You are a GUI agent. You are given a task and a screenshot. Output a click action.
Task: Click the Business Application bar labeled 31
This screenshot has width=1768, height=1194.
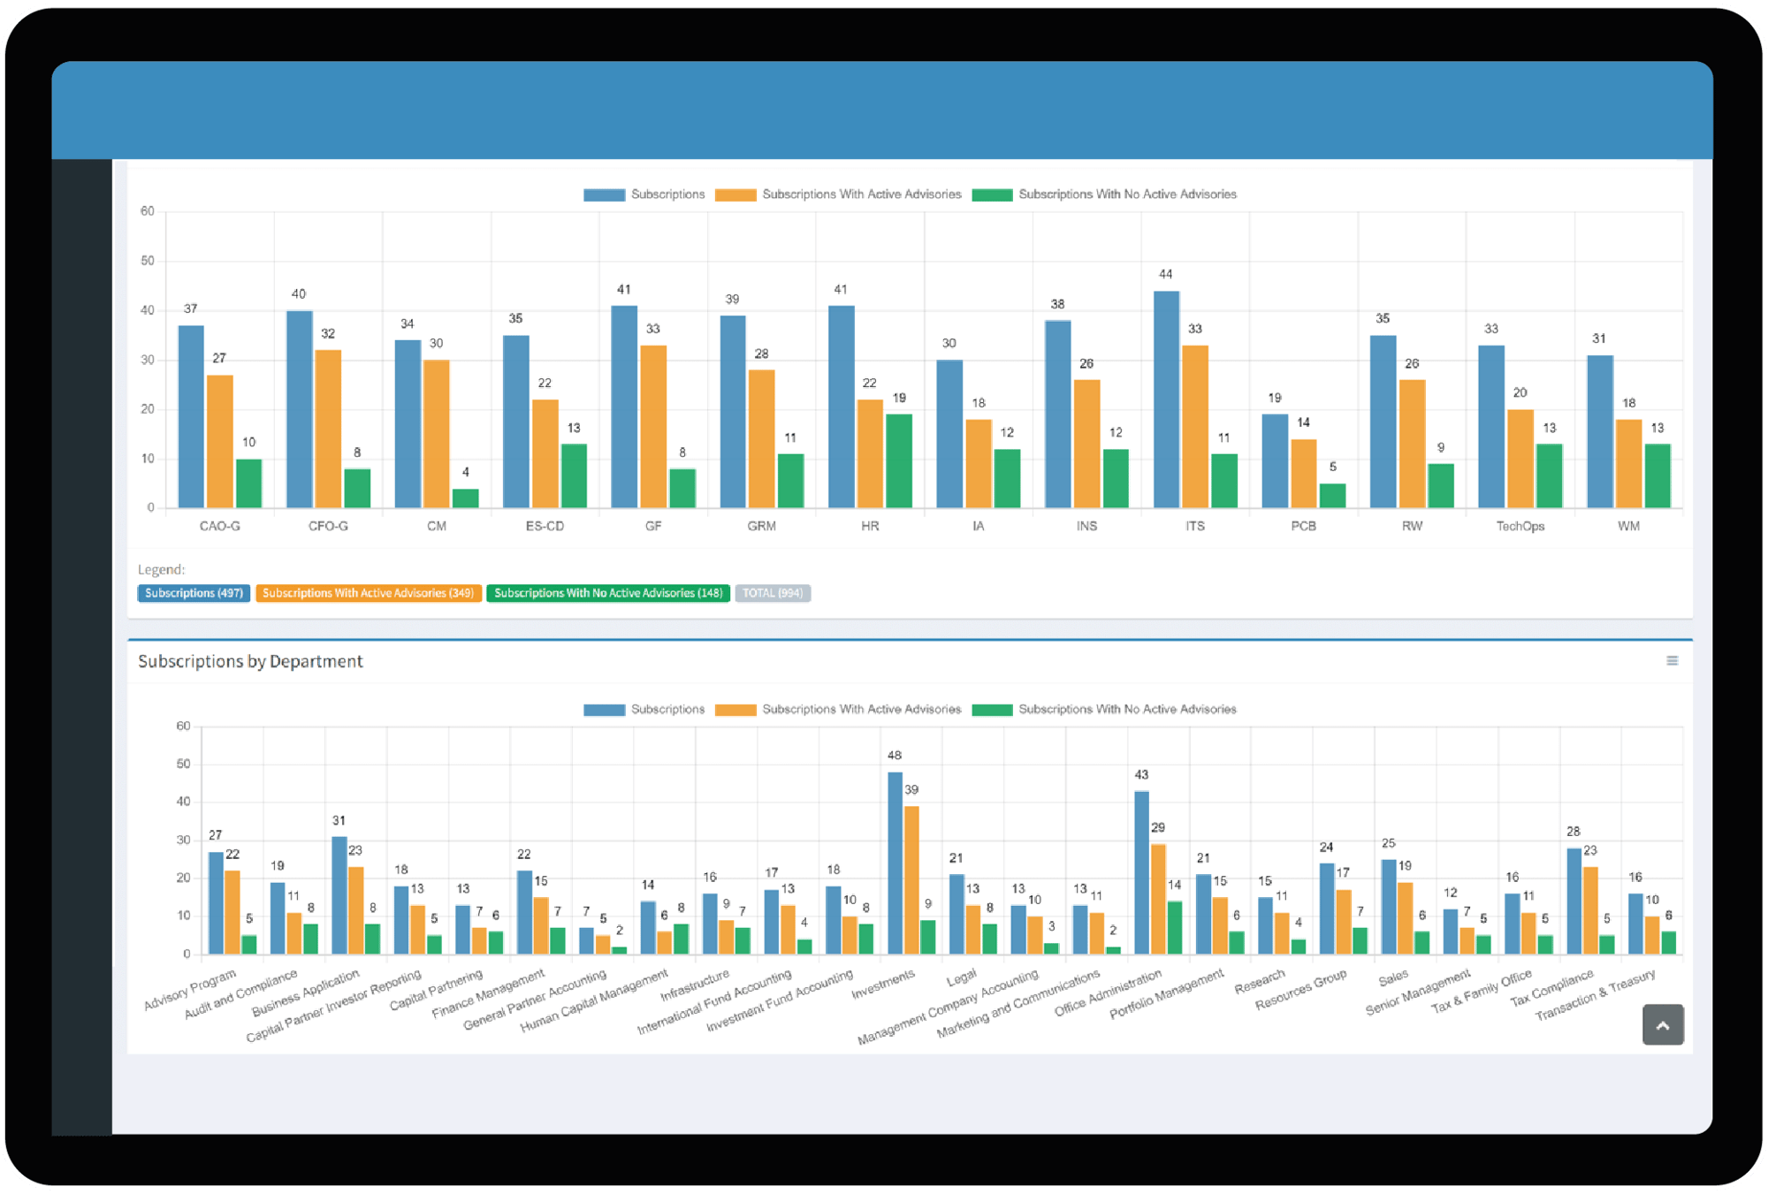coord(339,895)
